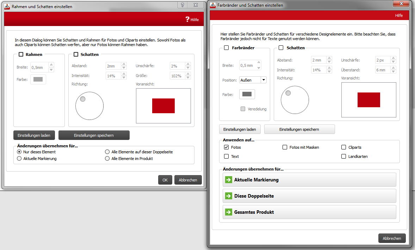The height and width of the screenshot is (250, 415).
Task: Click Einstellungen speichern in right dialog
Action: (299, 129)
